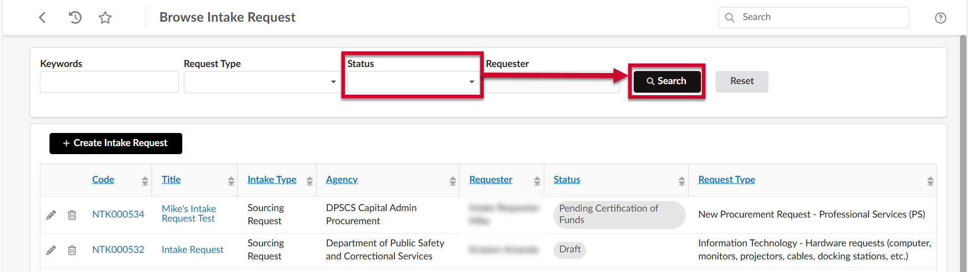
Task: Click the top global Search field
Action: 813,18
